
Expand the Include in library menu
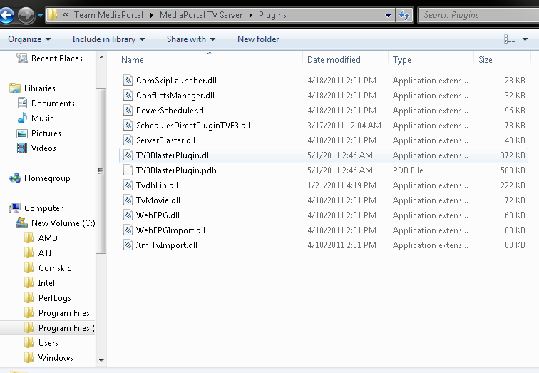[x=108, y=39]
